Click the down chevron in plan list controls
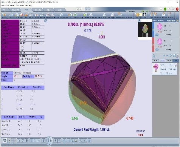This screenshot has width=180, height=147. point(164,56)
